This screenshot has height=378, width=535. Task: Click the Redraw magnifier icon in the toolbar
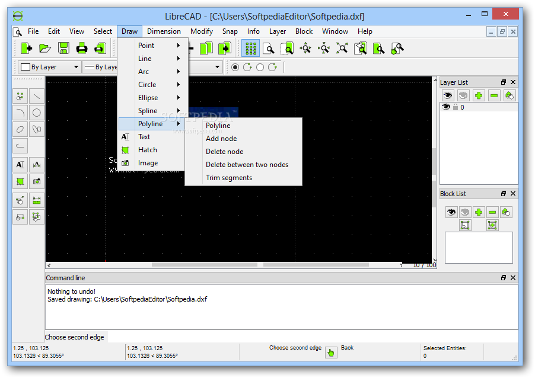coord(269,48)
